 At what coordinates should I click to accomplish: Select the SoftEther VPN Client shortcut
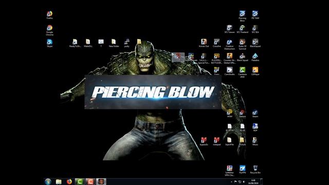coord(230,171)
